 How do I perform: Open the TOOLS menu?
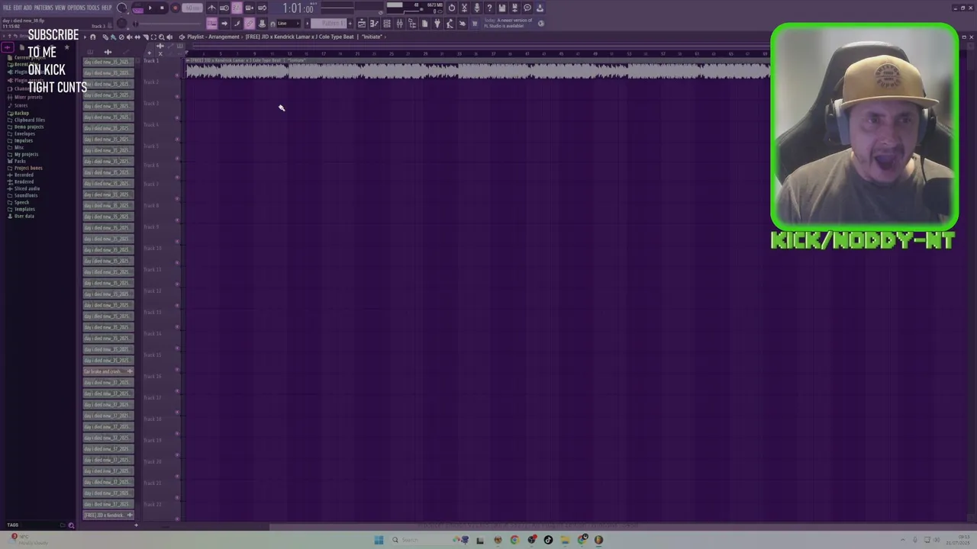point(93,8)
